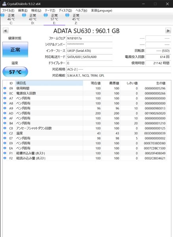Image resolution: width=173 pixels, height=237 pixels.
Task: Click the status orb on row C2 温度
Action: [5, 133]
